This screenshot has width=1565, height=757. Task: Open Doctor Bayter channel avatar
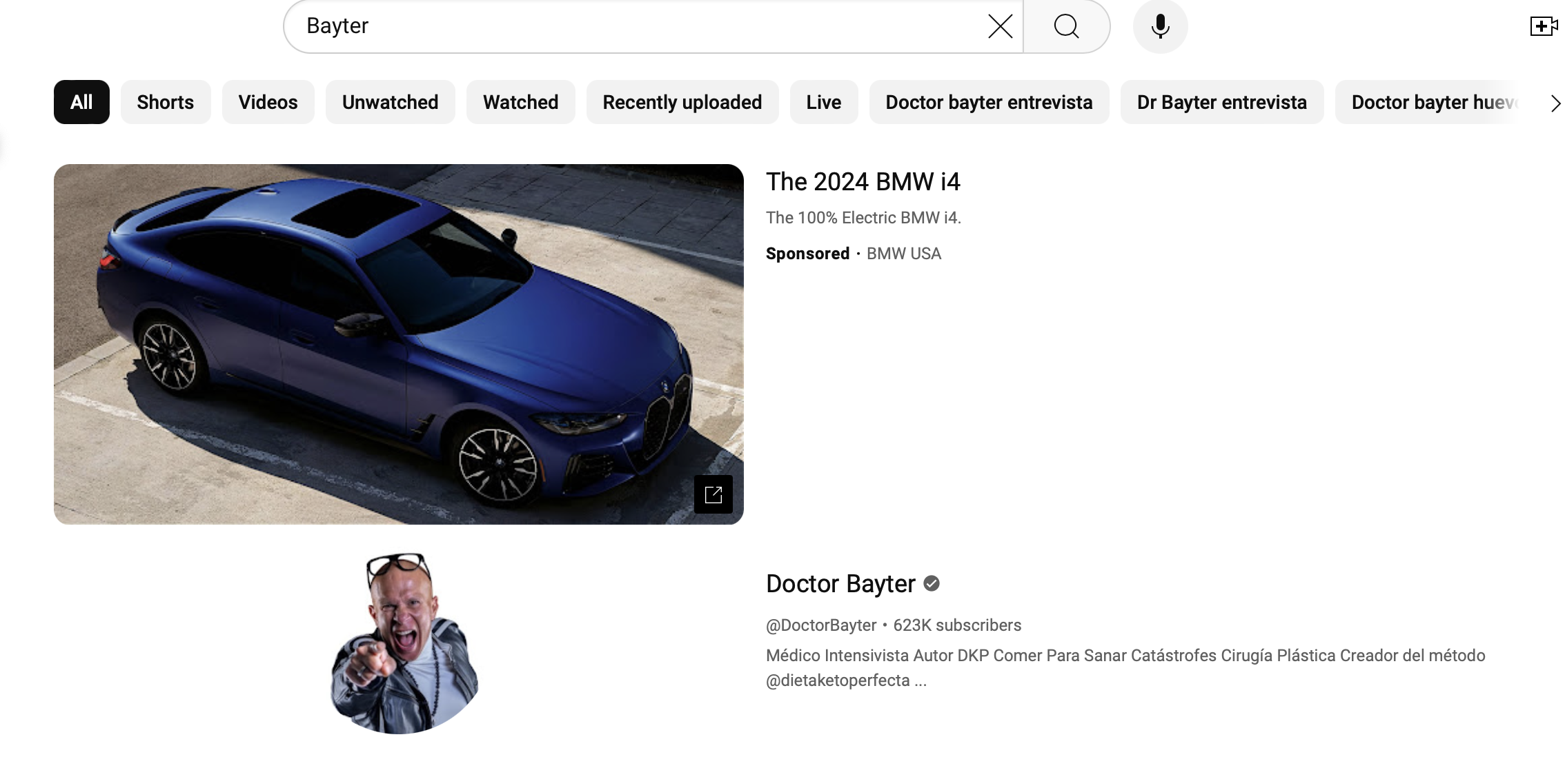point(404,643)
